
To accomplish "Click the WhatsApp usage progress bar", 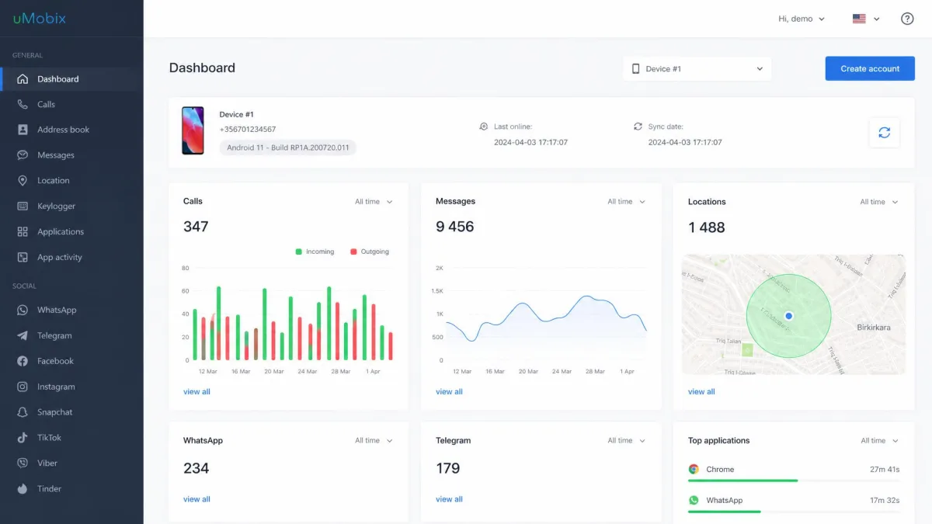I will tap(794, 512).
